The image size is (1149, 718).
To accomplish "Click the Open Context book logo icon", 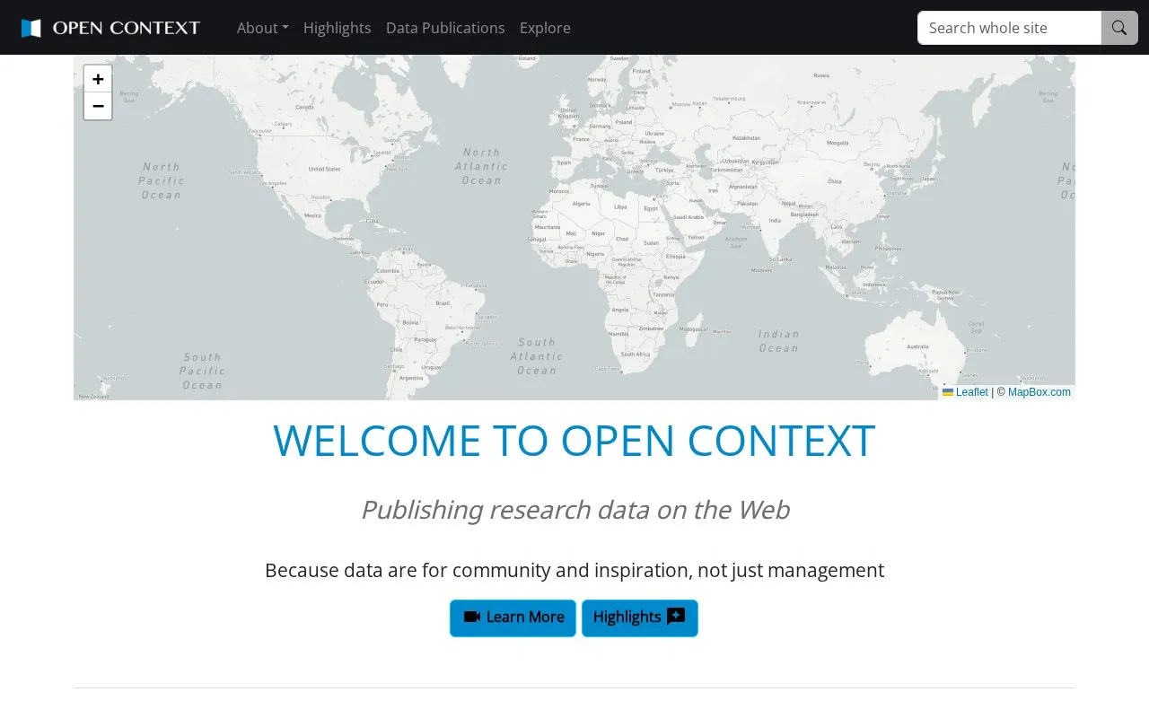I will point(31,28).
